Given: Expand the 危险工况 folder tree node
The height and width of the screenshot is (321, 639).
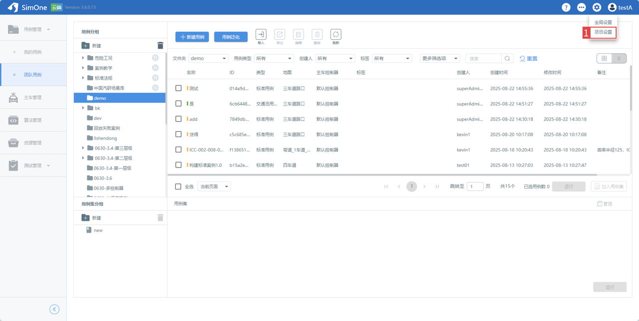Looking at the screenshot, I should pyautogui.click(x=83, y=58).
